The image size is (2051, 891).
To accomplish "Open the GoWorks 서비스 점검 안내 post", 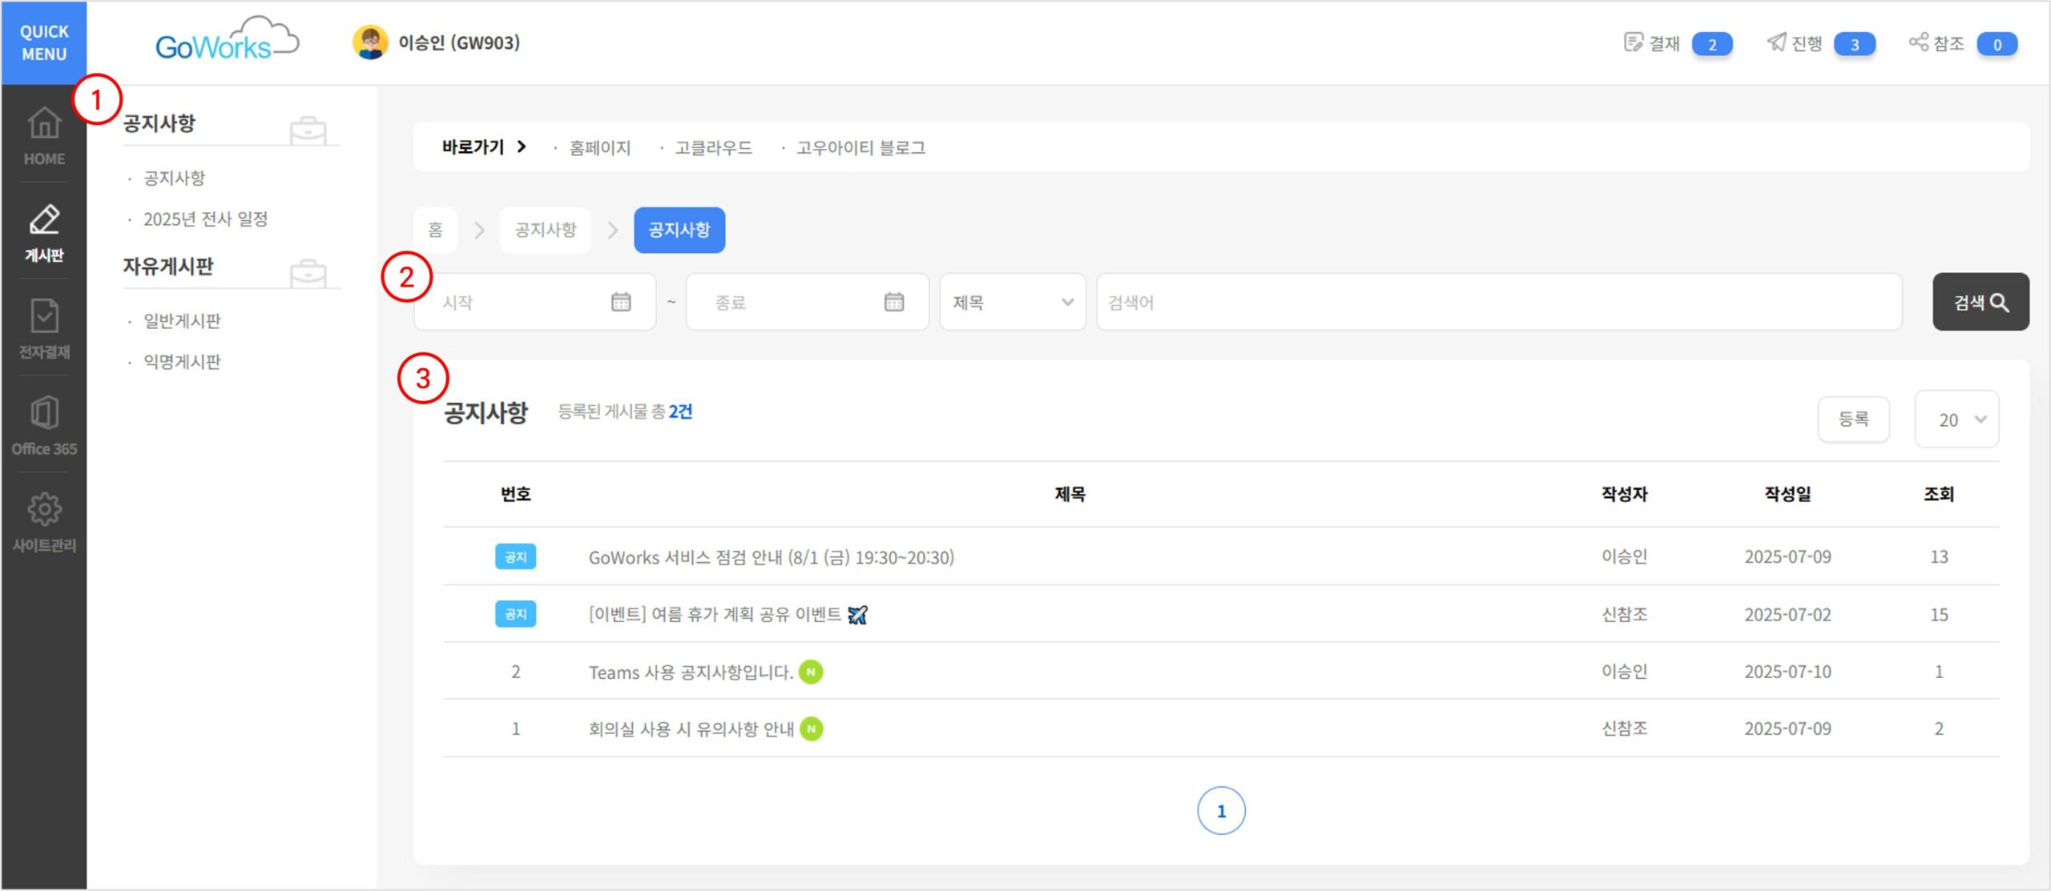I will 771,557.
